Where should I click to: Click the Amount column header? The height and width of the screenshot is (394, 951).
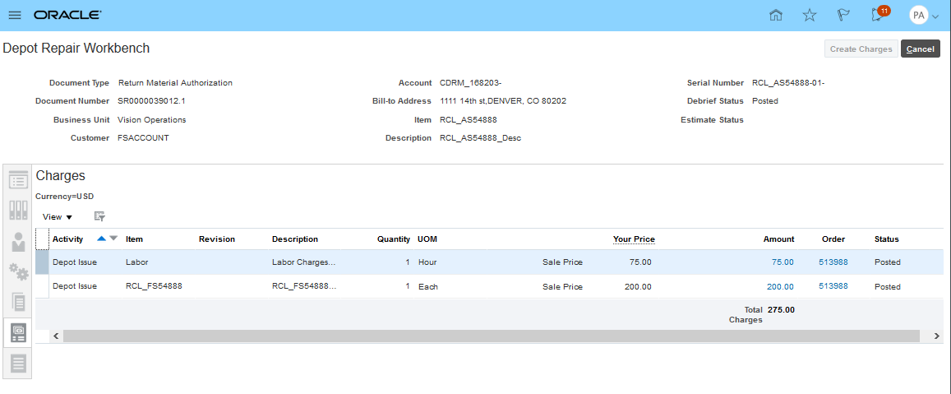point(778,239)
